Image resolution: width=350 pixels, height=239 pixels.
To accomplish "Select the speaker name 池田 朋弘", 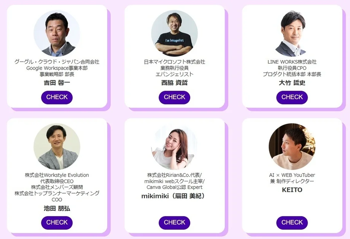I will [57, 208].
